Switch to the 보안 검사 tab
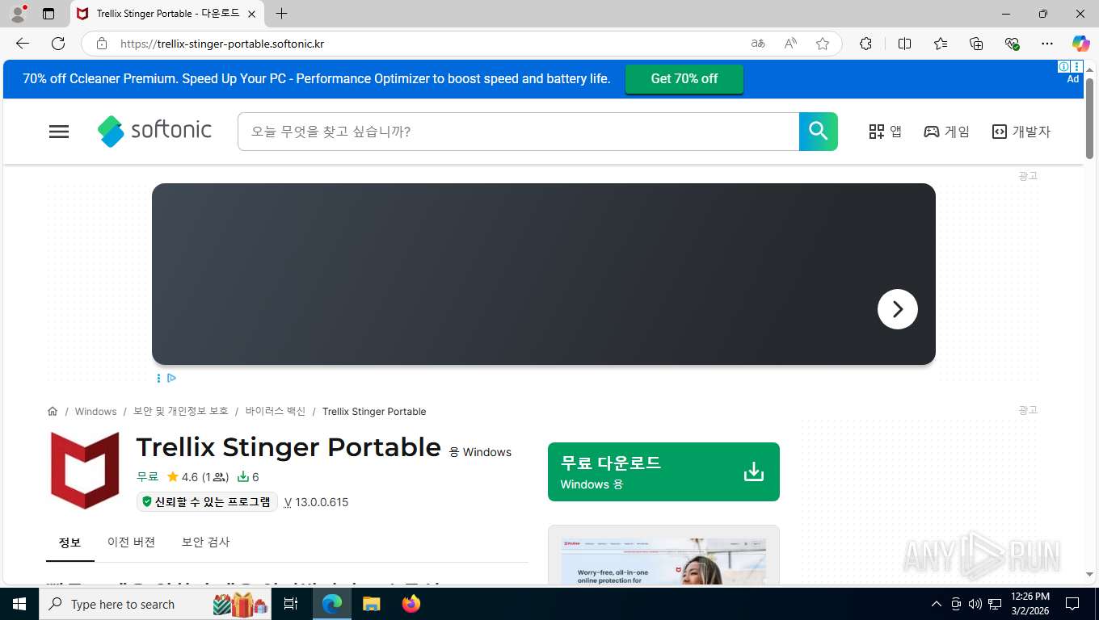This screenshot has height=620, width=1099. coord(205,542)
